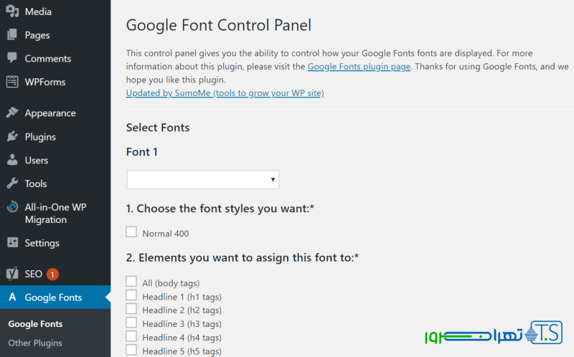
Task: Click the Yoast SEO icon
Action: click(12, 274)
